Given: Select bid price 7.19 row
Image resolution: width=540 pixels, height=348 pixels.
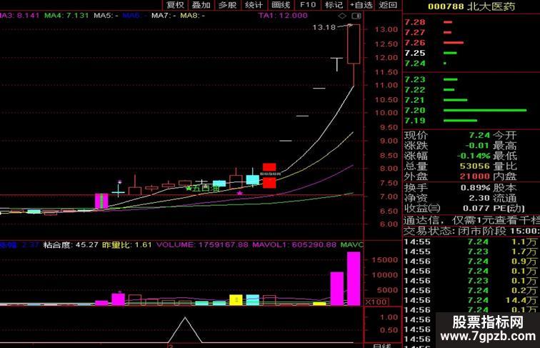Looking at the screenshot, I should (x=471, y=121).
